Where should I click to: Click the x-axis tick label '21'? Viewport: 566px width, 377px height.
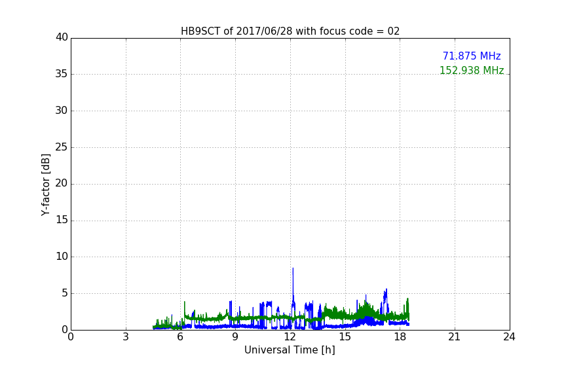point(455,337)
